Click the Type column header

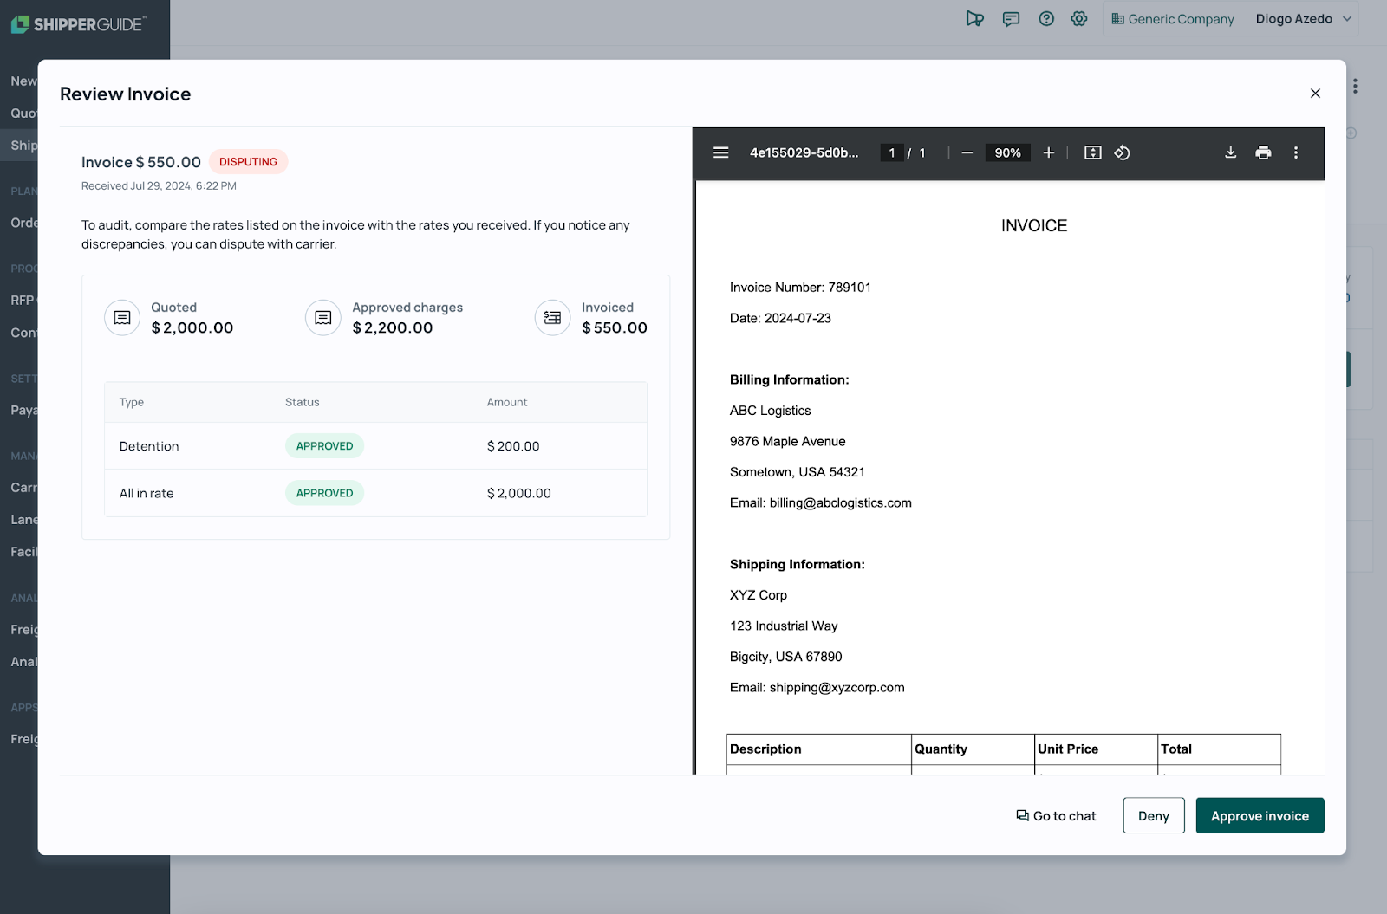pos(132,402)
